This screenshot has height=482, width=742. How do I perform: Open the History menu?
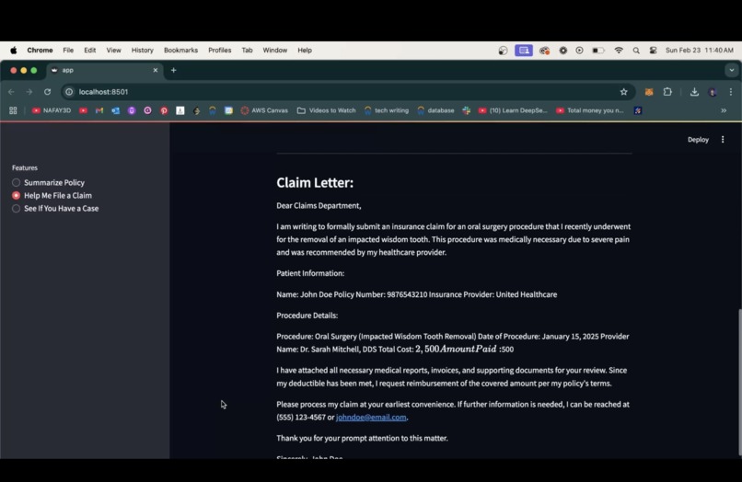pyautogui.click(x=143, y=51)
